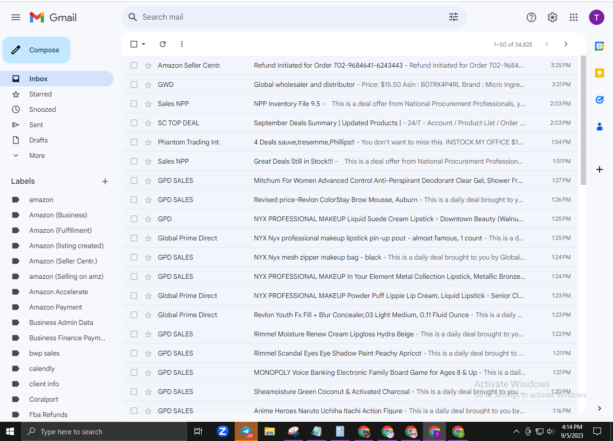Click the Search mail field
Image resolution: width=613 pixels, height=441 pixels.
click(x=293, y=17)
